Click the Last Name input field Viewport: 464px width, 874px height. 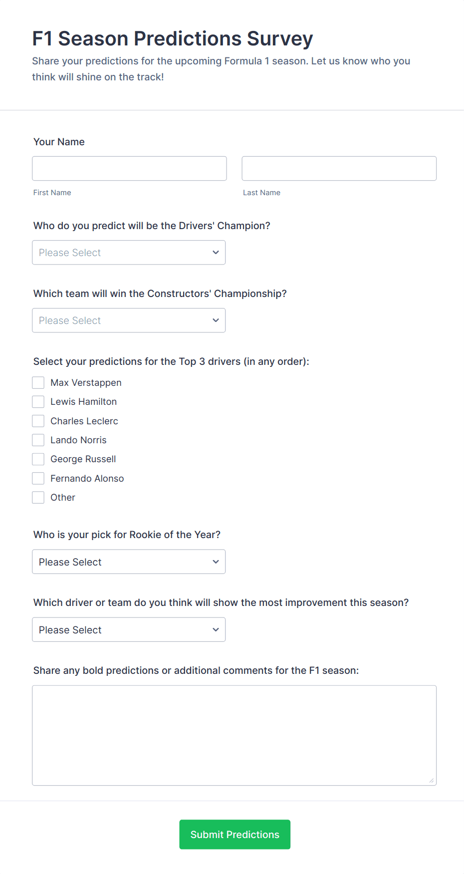tap(339, 168)
